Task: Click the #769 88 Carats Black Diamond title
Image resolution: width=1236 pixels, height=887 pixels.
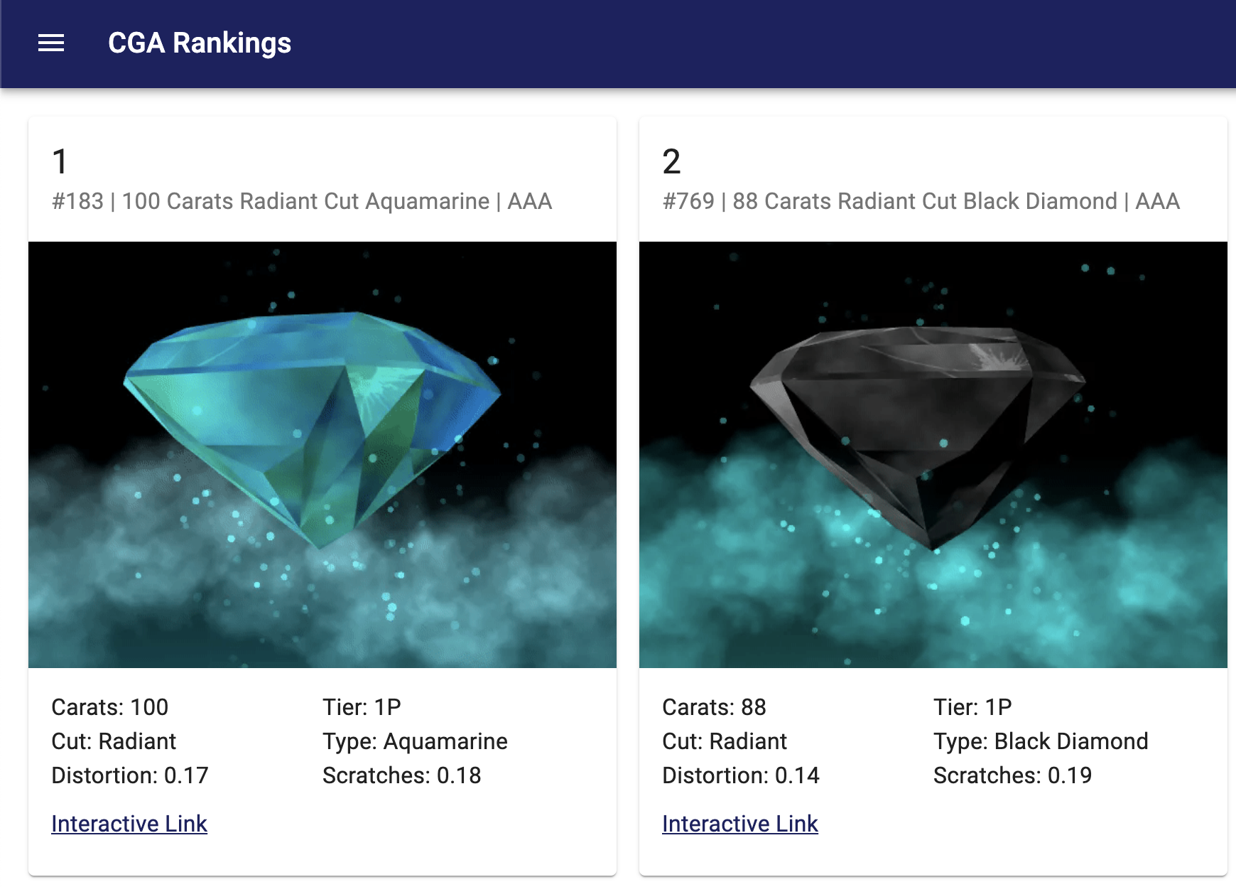Action: [x=921, y=202]
